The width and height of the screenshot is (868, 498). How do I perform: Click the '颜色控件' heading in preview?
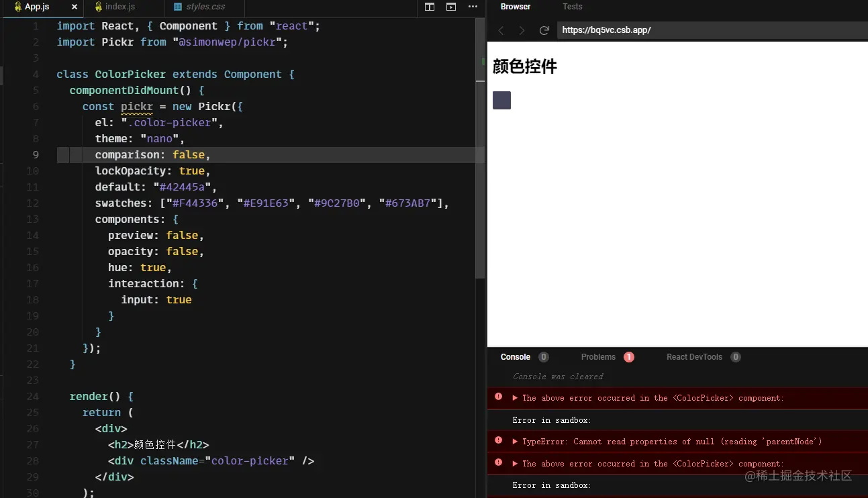point(525,66)
